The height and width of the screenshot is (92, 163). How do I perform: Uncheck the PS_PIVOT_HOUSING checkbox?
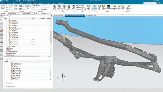coord(10,29)
